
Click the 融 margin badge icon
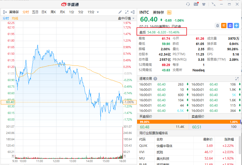tap(169, 12)
